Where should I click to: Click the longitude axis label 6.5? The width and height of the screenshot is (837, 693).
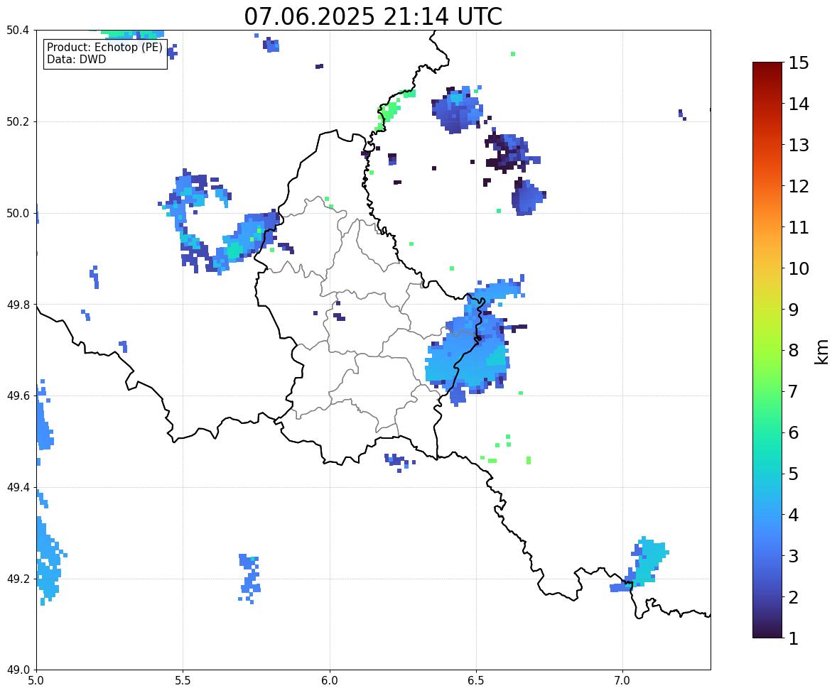click(x=476, y=681)
